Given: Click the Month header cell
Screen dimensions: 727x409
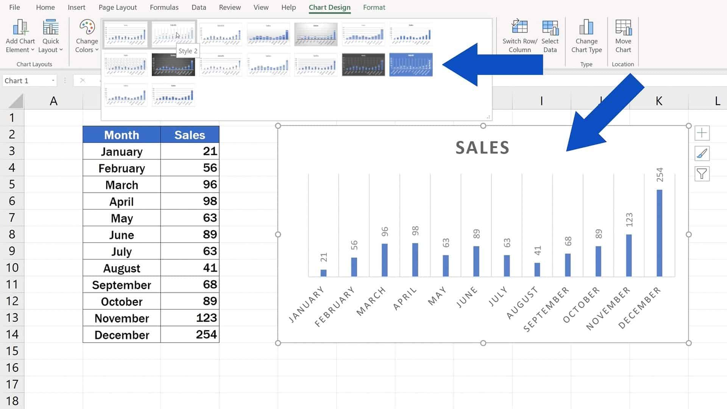Looking at the screenshot, I should tap(122, 134).
